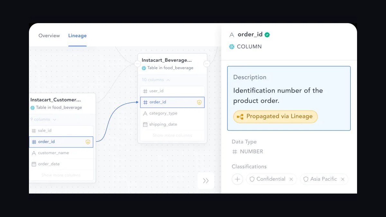Image resolution: width=386 pixels, height=217 pixels.
Task: Edit the Description text field
Action: (289, 98)
